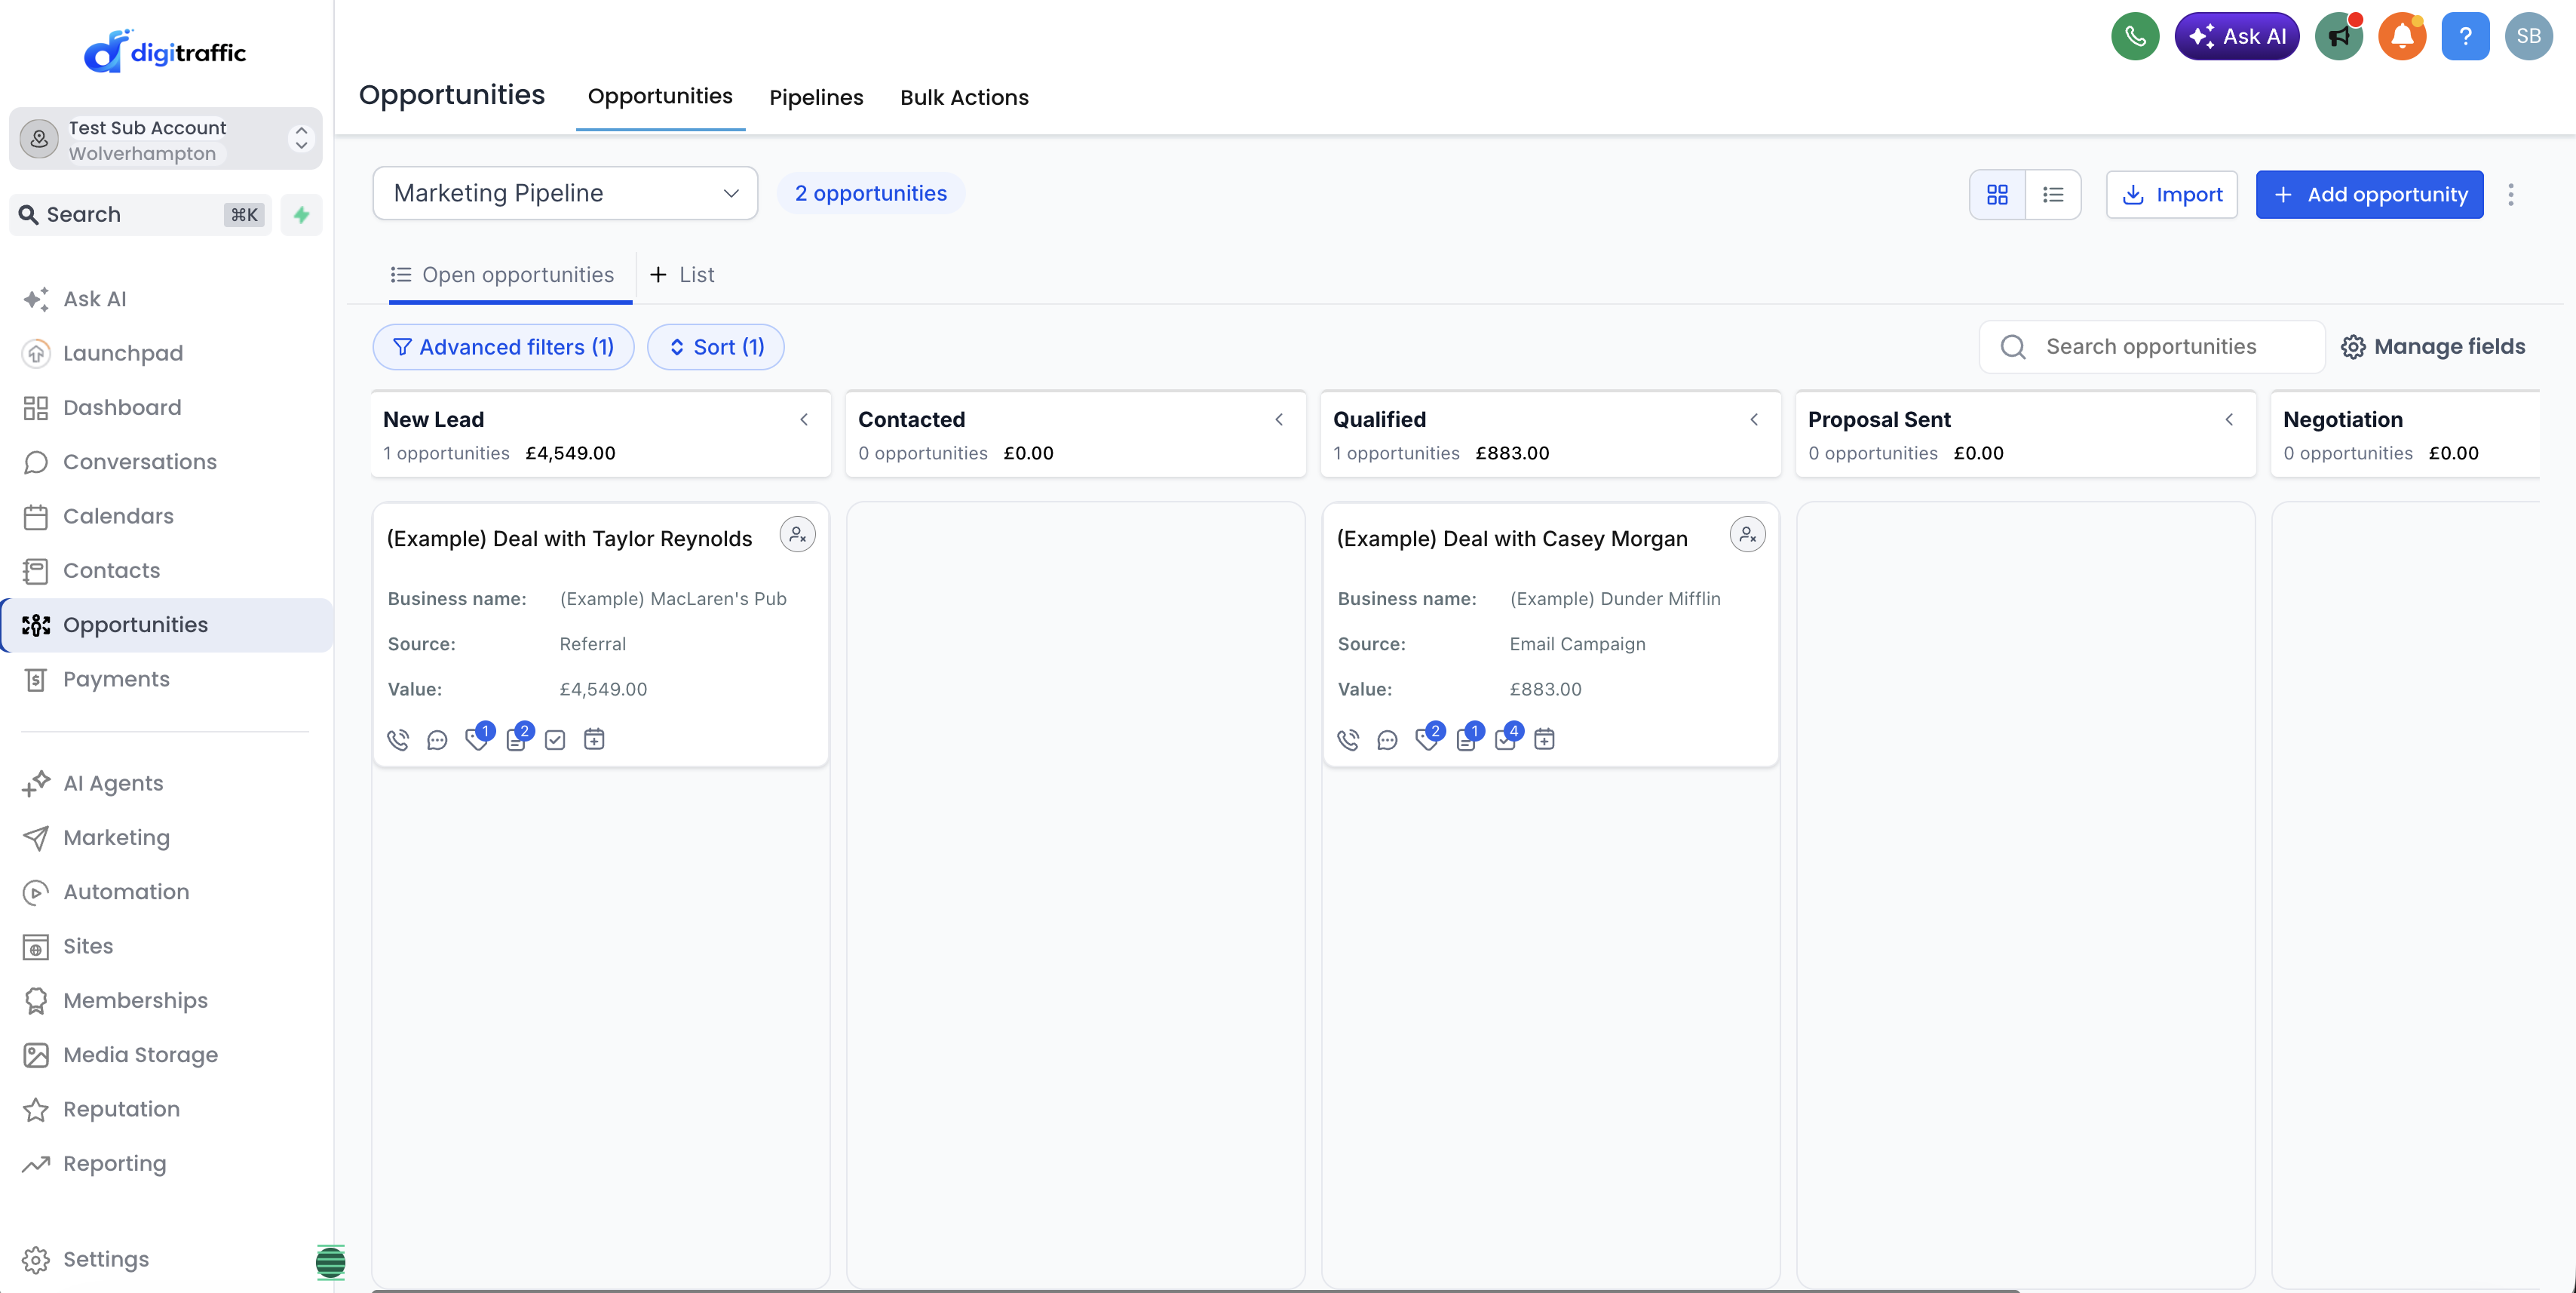
Task: Open the Sort (1) options
Action: click(x=716, y=347)
